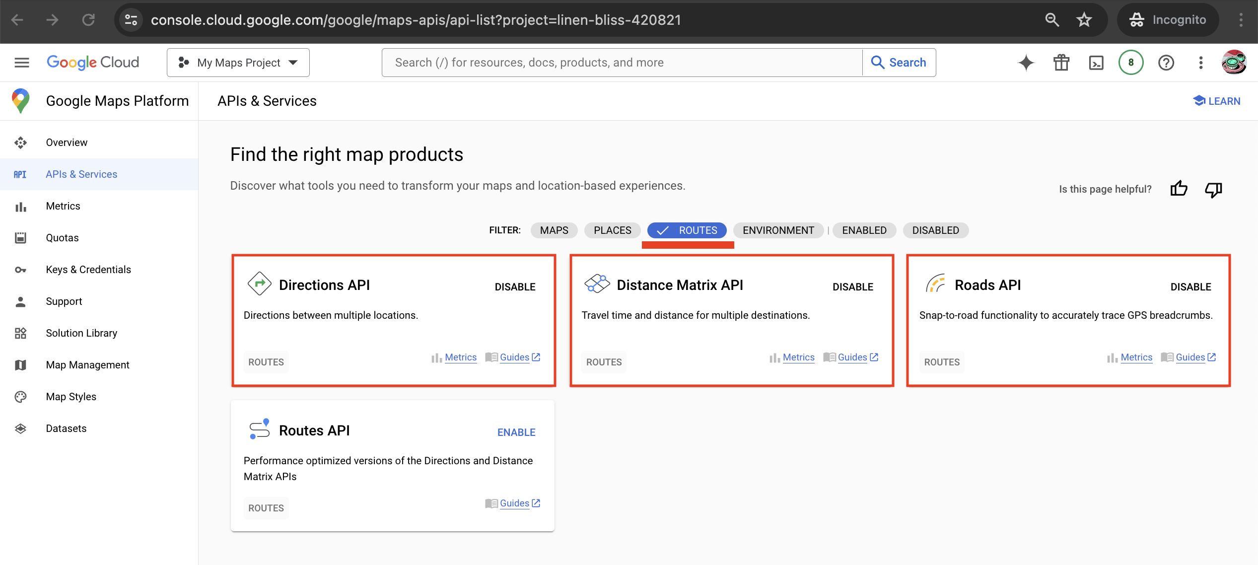Filter APIs by ENABLED status
The height and width of the screenshot is (565, 1258).
(864, 230)
